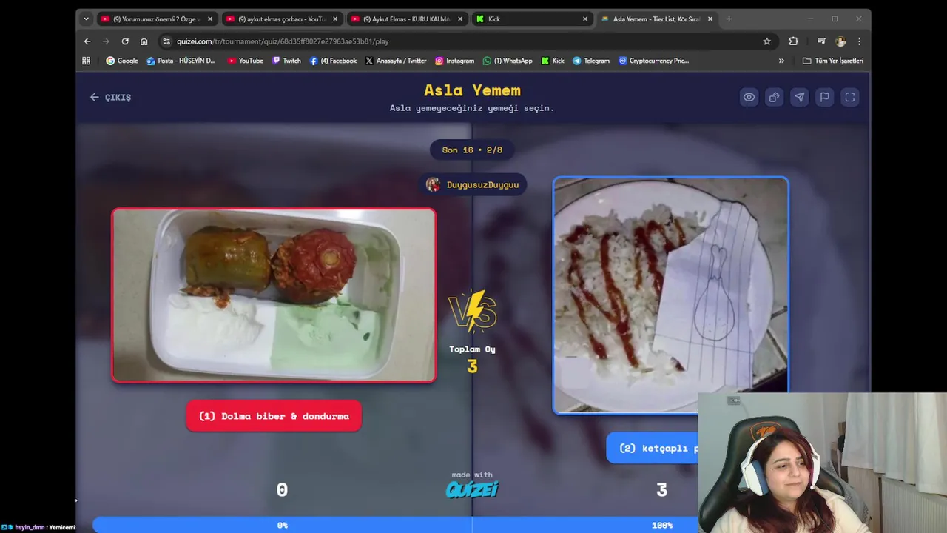Bookmark this page with star icon

(767, 41)
